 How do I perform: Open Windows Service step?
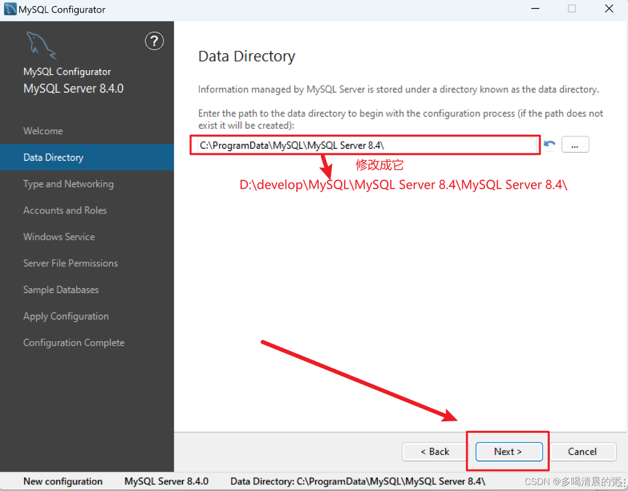[59, 236]
